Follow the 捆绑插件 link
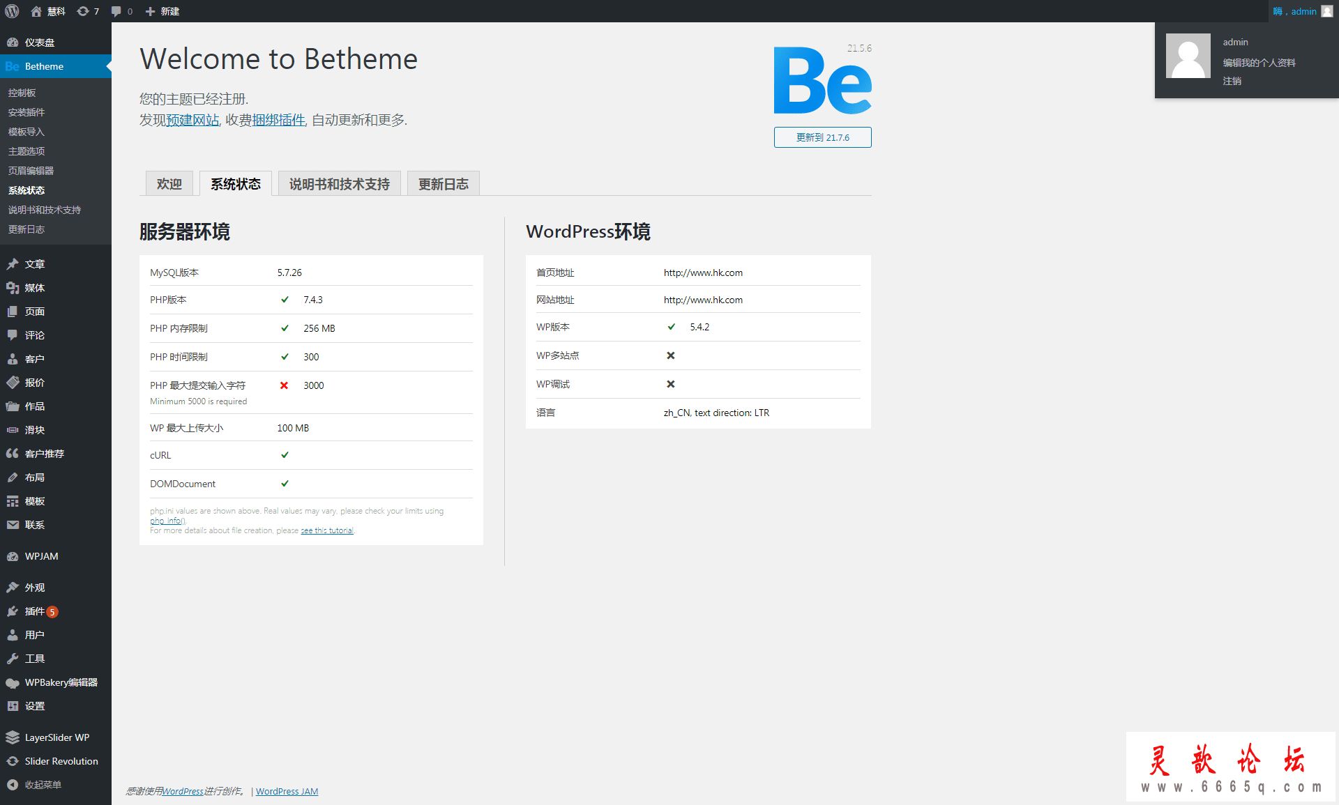This screenshot has width=1339, height=805. click(279, 120)
